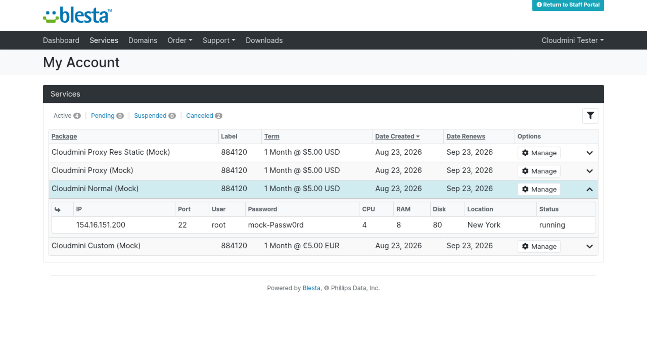This screenshot has height=364, width=647.
Task: Collapse Cloudmini Normal (Mock) row details
Action: [x=589, y=189]
